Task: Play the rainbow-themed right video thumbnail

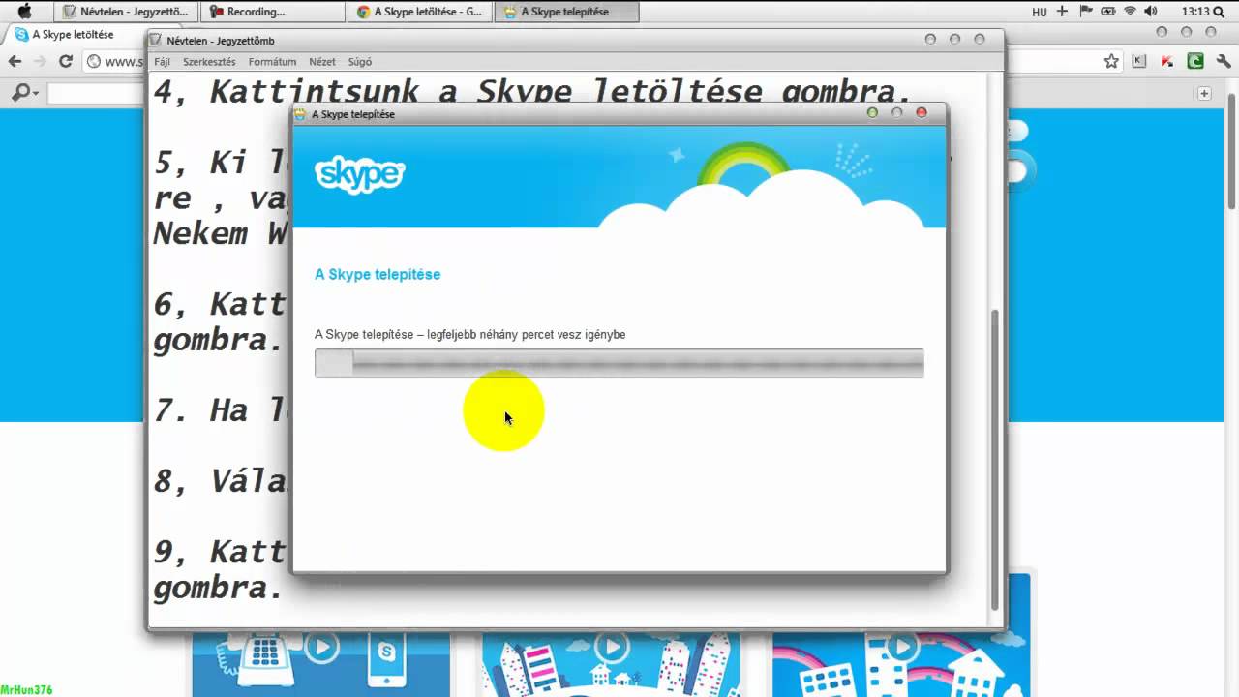Action: point(902,645)
